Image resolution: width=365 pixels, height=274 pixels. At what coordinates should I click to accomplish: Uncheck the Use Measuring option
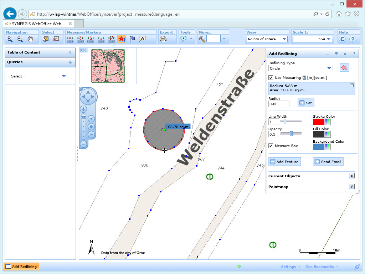point(271,77)
